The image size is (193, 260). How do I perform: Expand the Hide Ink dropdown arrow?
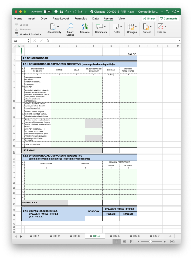(x=166, y=26)
